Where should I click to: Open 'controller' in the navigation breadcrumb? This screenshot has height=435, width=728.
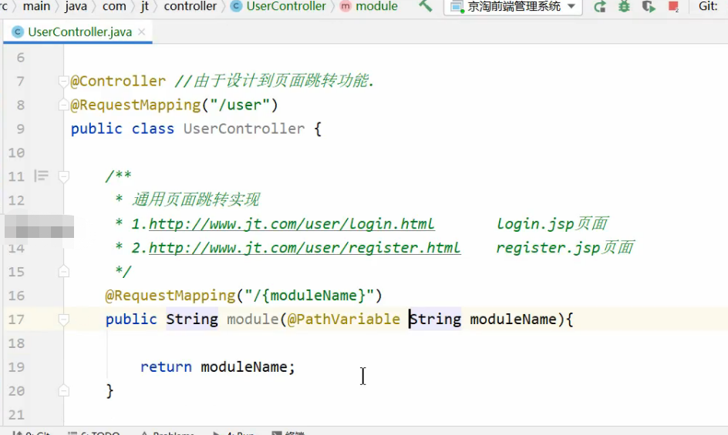190,6
